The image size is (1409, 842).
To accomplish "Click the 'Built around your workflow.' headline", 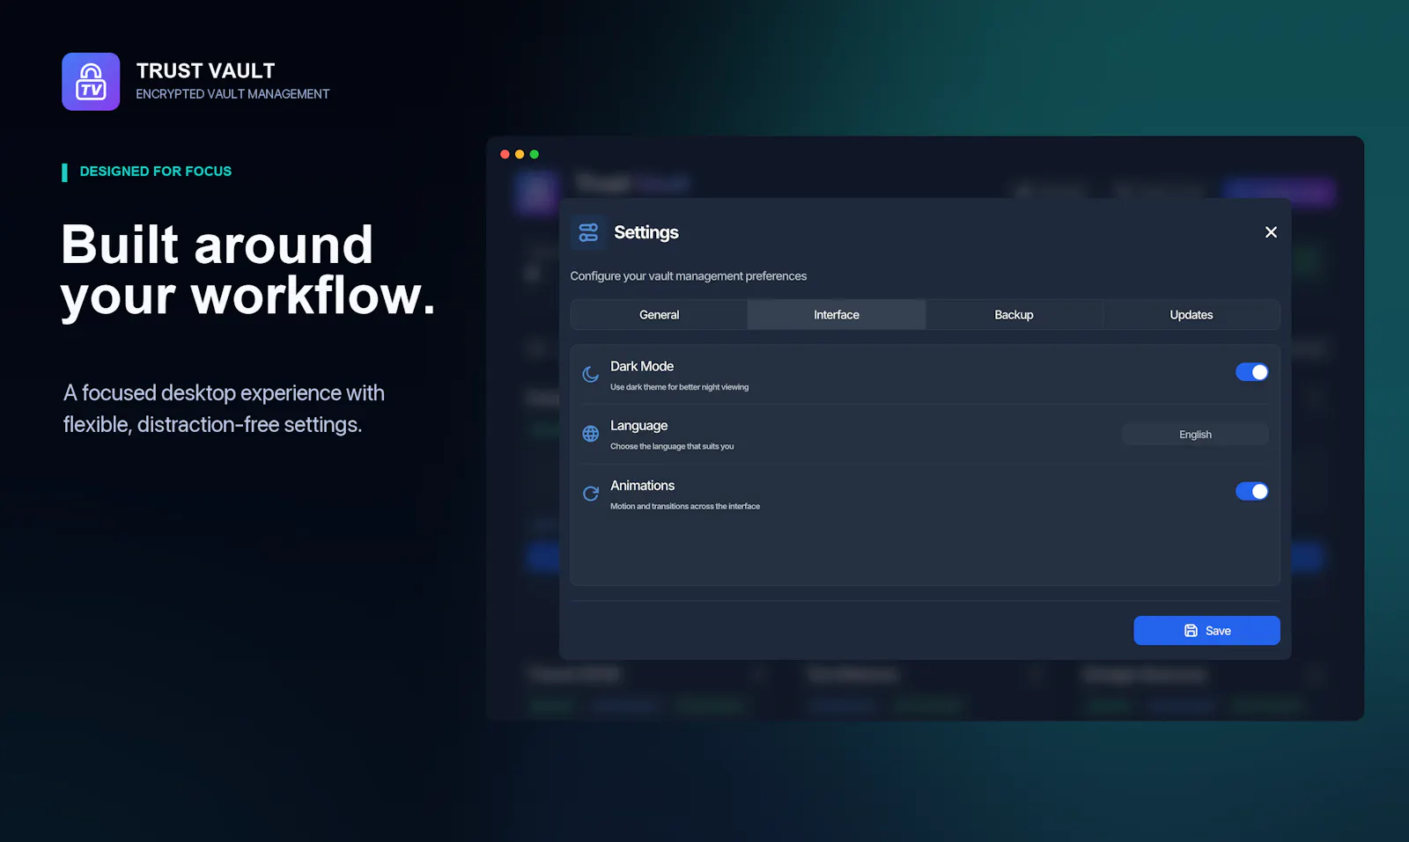I will coord(248,270).
